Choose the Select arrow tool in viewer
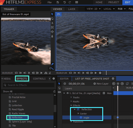This screenshot has height=128, width=133. click(x=52, y=14)
